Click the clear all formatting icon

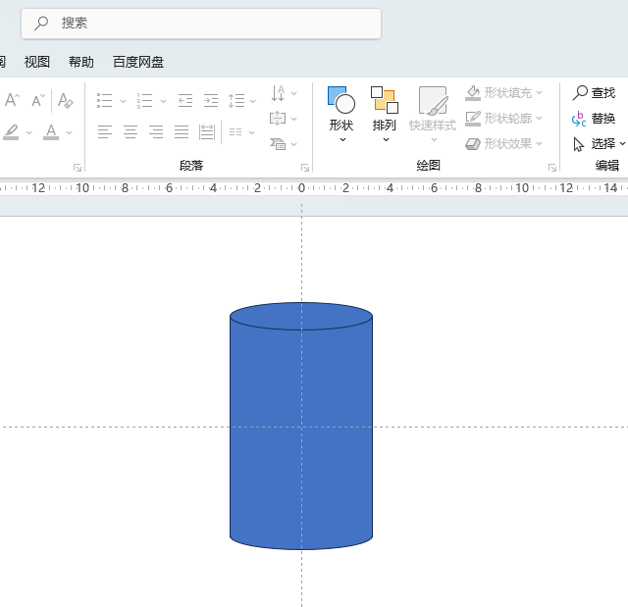click(65, 100)
